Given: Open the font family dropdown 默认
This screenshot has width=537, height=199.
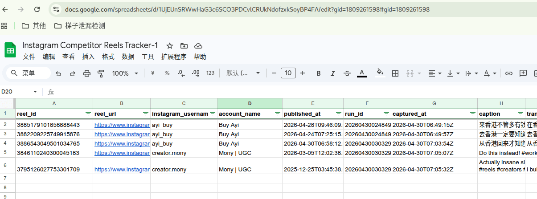Looking at the screenshot, I should click(243, 73).
